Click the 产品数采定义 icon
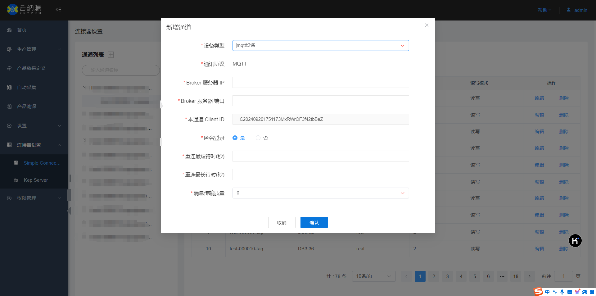Screen dimensions: 596x296 (9, 68)
